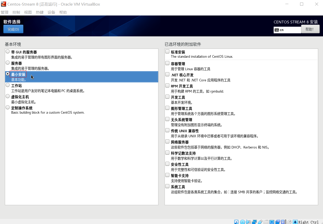The height and width of the screenshot is (224, 323).
Task: Select the 最小安装 radio button
Action: 8,74
